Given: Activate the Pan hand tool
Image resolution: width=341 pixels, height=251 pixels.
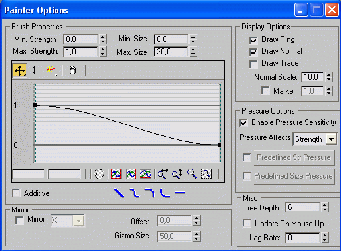Looking at the screenshot, I should pyautogui.click(x=99, y=174).
